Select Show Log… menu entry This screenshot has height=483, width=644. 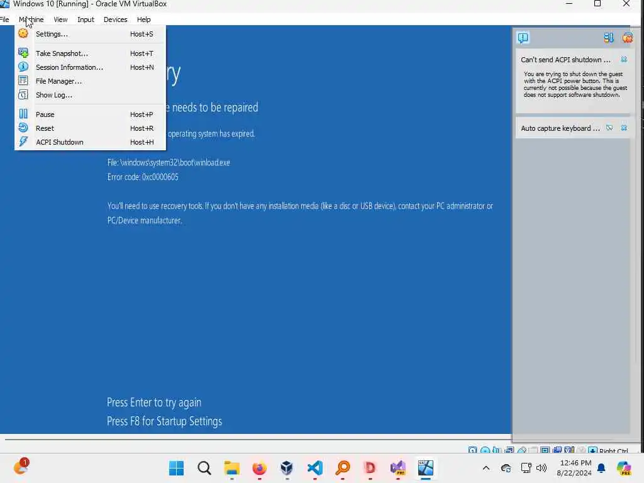pos(91,95)
